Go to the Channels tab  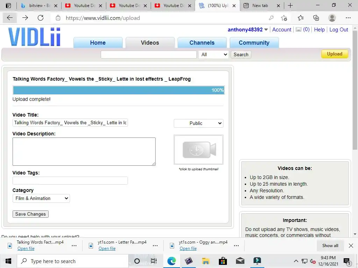click(202, 43)
